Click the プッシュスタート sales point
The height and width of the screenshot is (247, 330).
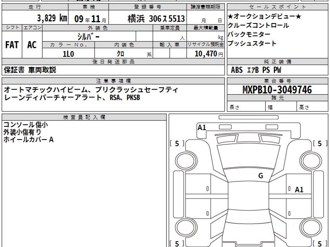click(x=252, y=43)
